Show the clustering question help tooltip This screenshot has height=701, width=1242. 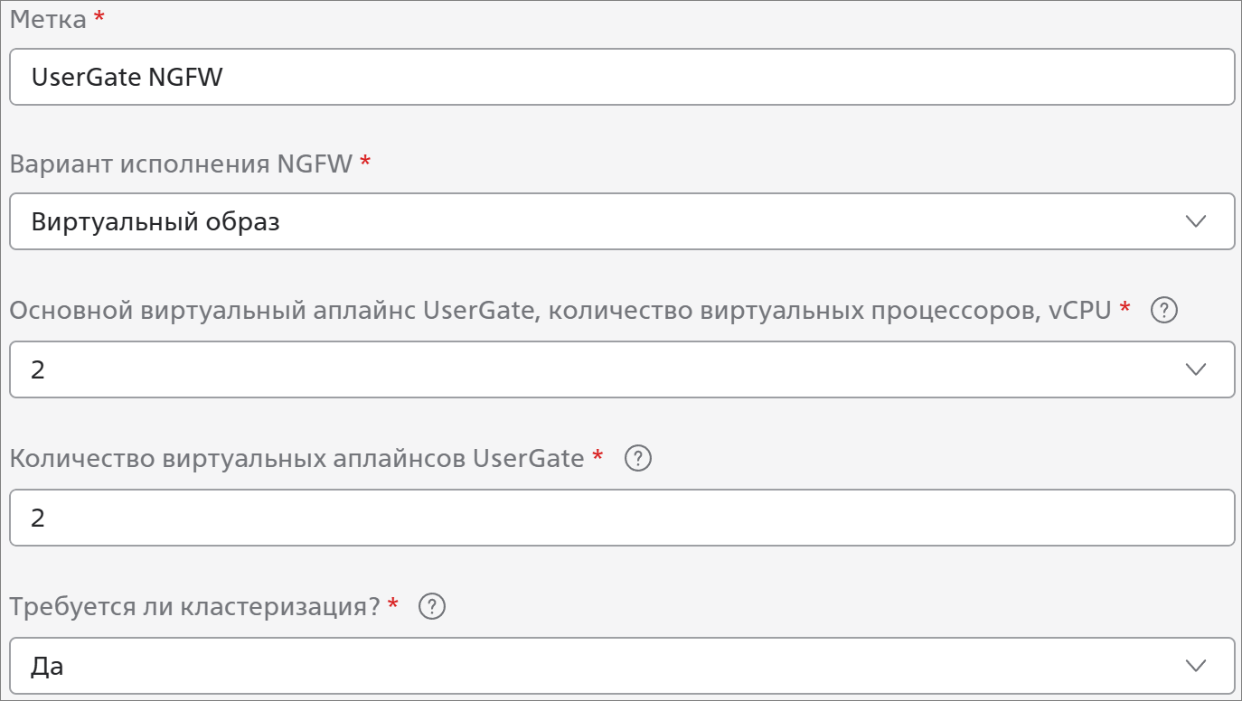433,607
